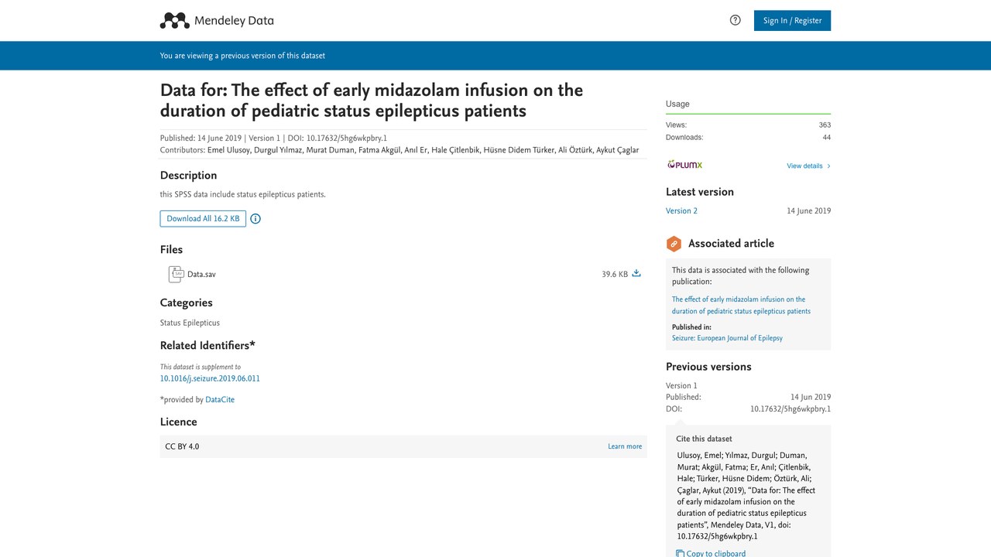Copy citation to clipboard
991x557 pixels.
[x=711, y=553]
